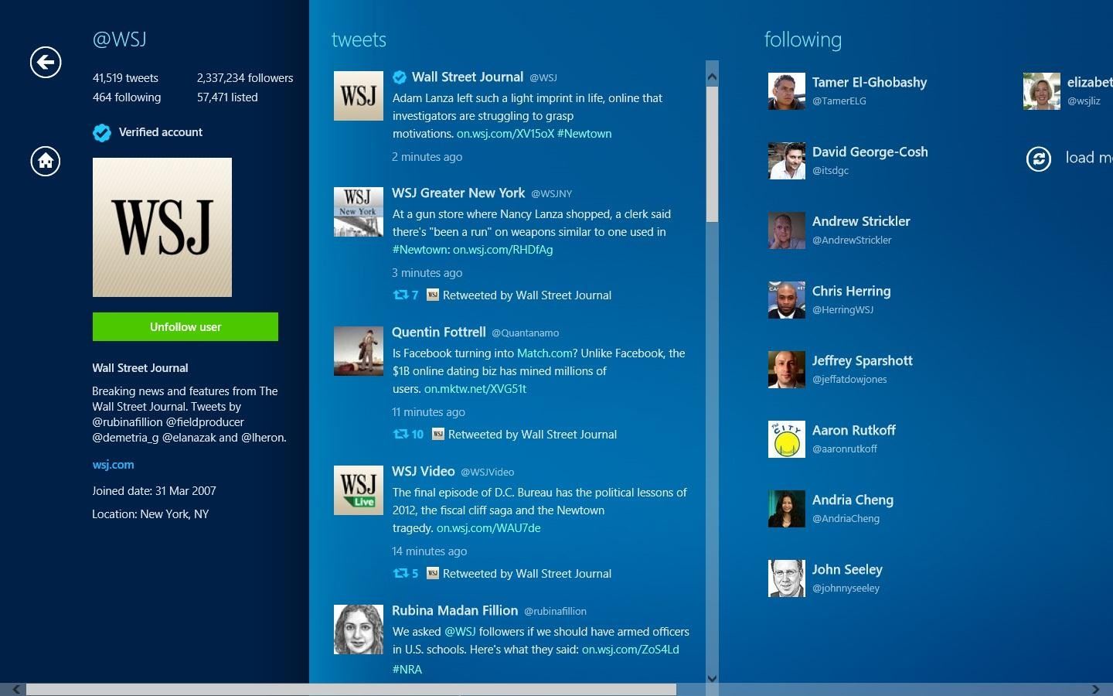Image resolution: width=1113 pixels, height=696 pixels.
Task: Open the wsj.com website link
Action: pyautogui.click(x=113, y=465)
